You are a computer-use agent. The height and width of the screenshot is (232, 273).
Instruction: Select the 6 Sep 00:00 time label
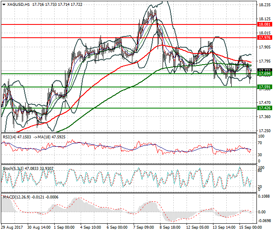[x=117, y=227]
